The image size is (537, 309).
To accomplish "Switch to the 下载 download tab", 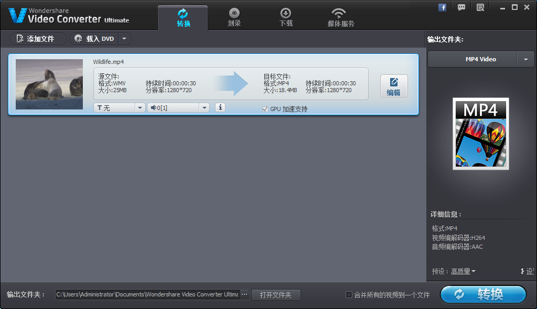I will point(286,17).
